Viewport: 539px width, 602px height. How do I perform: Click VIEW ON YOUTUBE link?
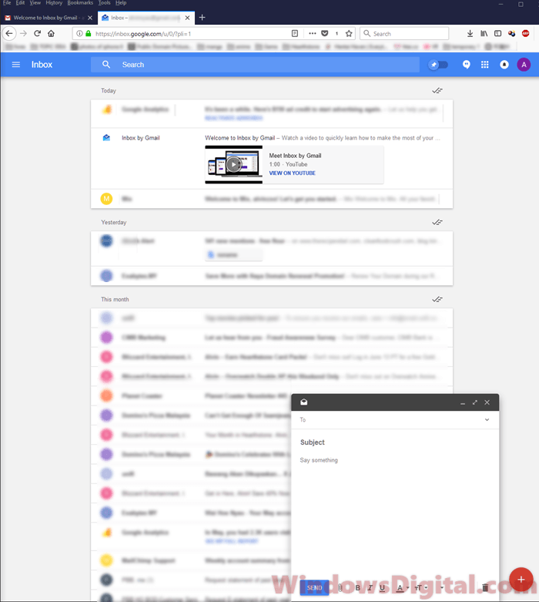292,173
